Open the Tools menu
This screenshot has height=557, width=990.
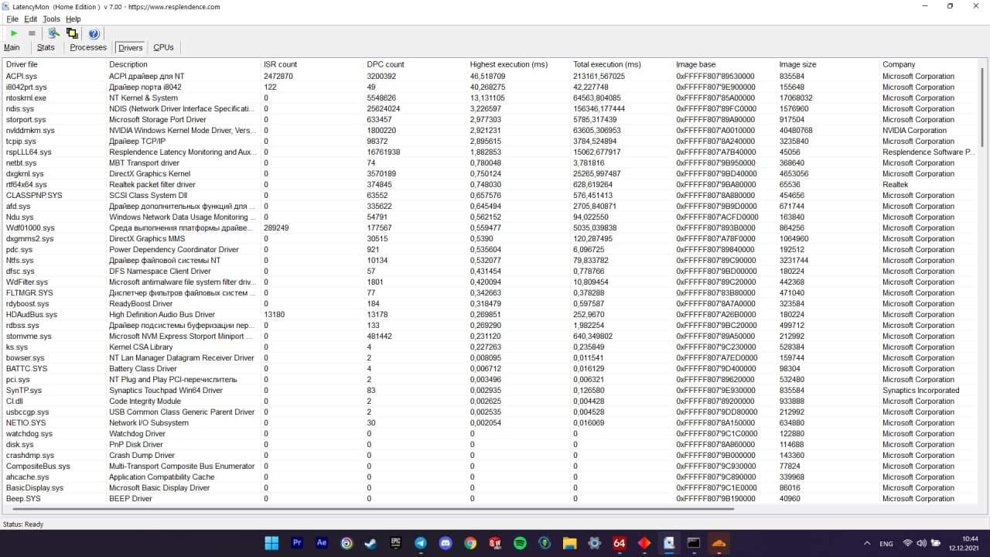tap(51, 19)
